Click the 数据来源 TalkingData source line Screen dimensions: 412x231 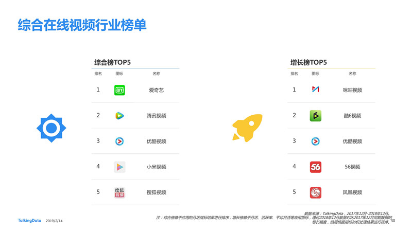(347, 214)
